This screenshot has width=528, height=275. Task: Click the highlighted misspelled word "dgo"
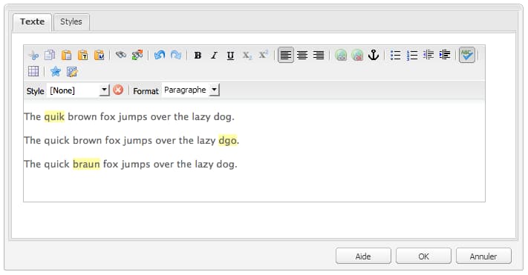(227, 140)
